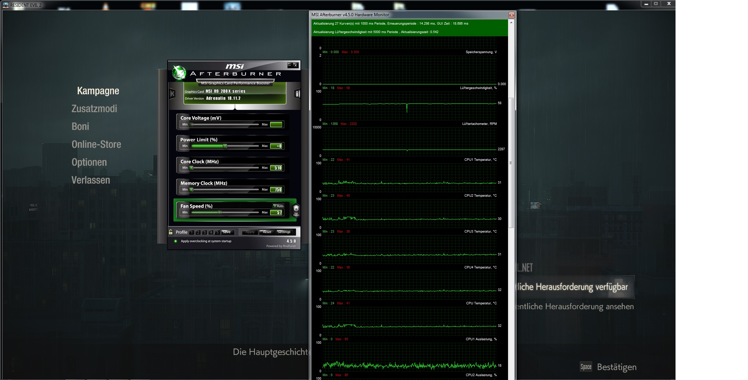Viewport: 748px width, 380px height.
Task: Click the 'Powered by RivaTuner' text
Action: click(x=281, y=246)
